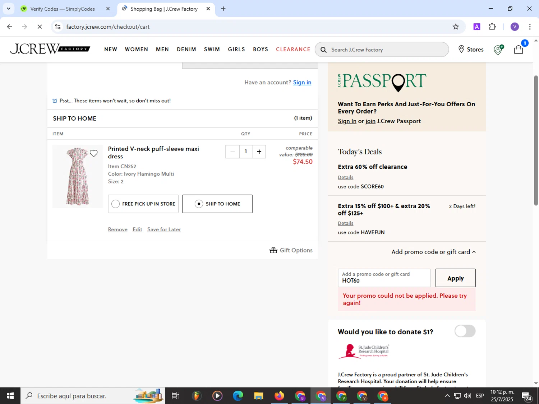539x404 pixels.
Task: Open the tab search dropdown arrow
Action: [9, 9]
